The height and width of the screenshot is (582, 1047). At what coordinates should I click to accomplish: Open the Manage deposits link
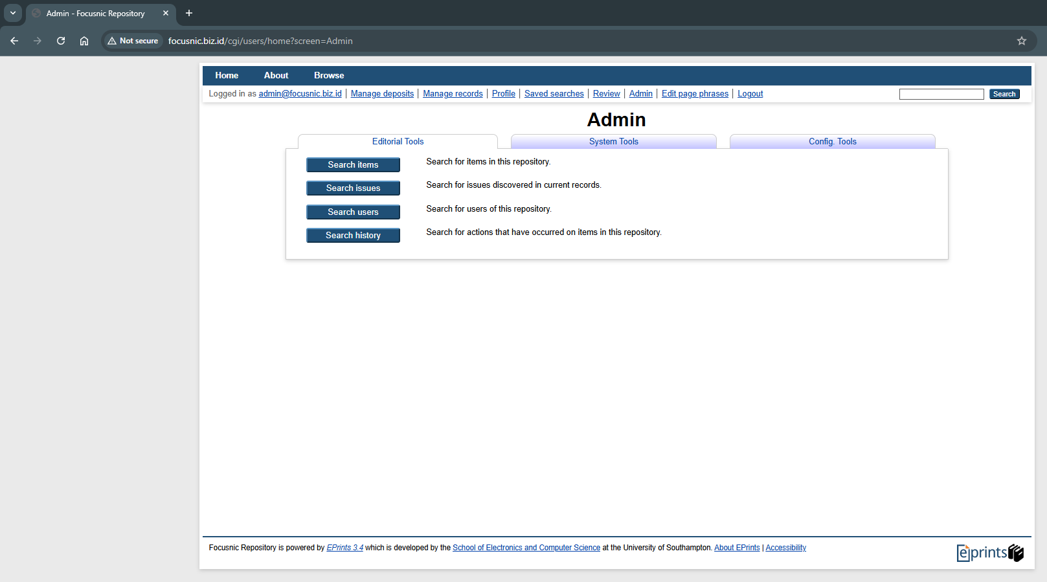tap(382, 94)
